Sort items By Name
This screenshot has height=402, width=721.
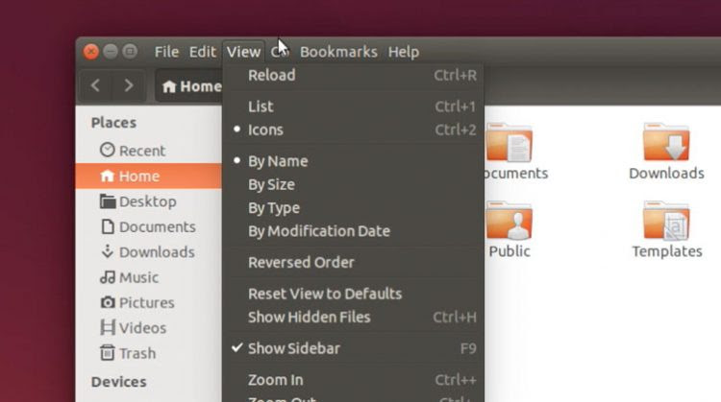[x=353, y=161]
